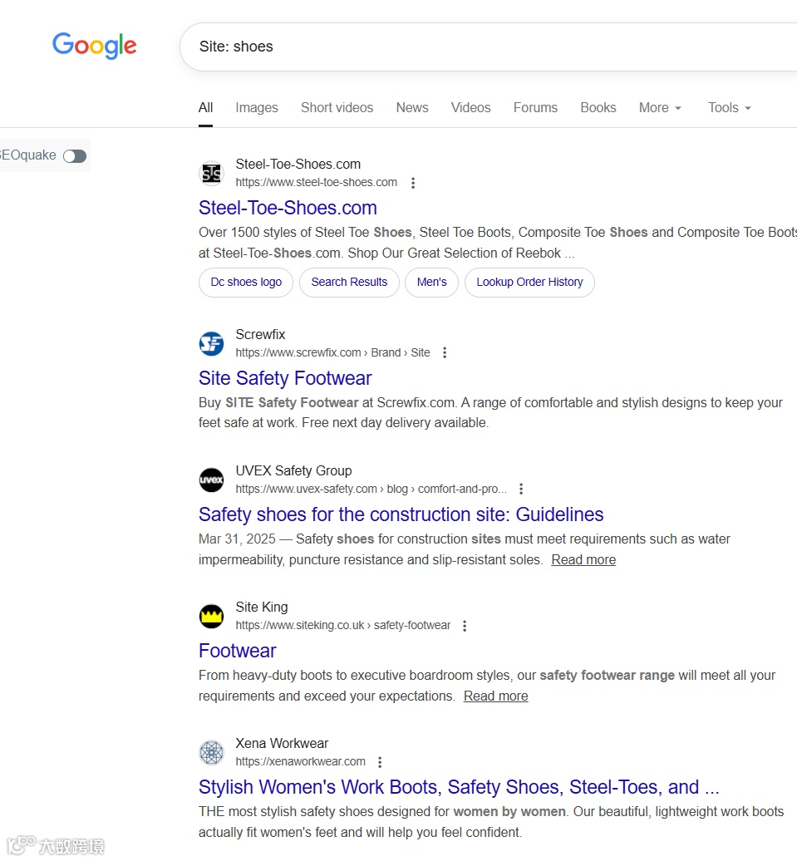The width and height of the screenshot is (797, 861).
Task: Click the Dc shoes logo chip
Action: [246, 283]
